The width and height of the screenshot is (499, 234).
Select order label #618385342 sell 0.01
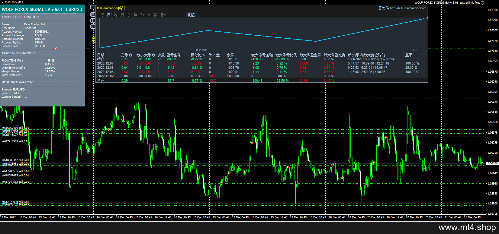16,160
